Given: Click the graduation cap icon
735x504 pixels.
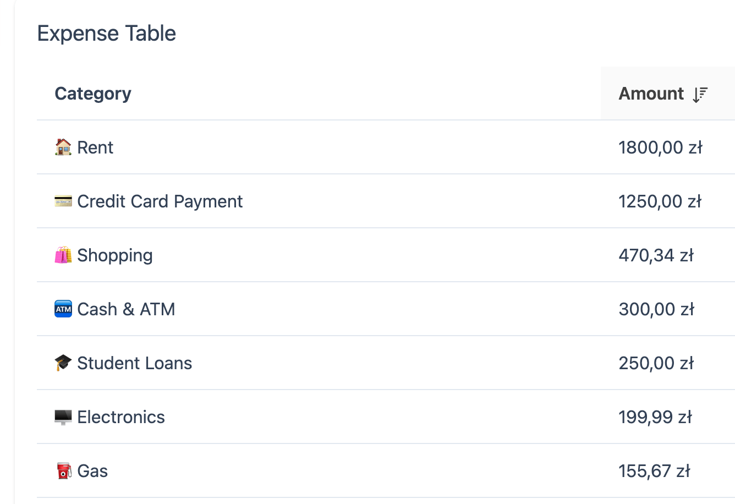Looking at the screenshot, I should click(x=63, y=363).
